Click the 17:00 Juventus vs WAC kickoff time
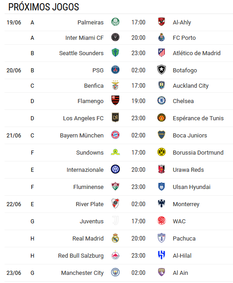 138,221
